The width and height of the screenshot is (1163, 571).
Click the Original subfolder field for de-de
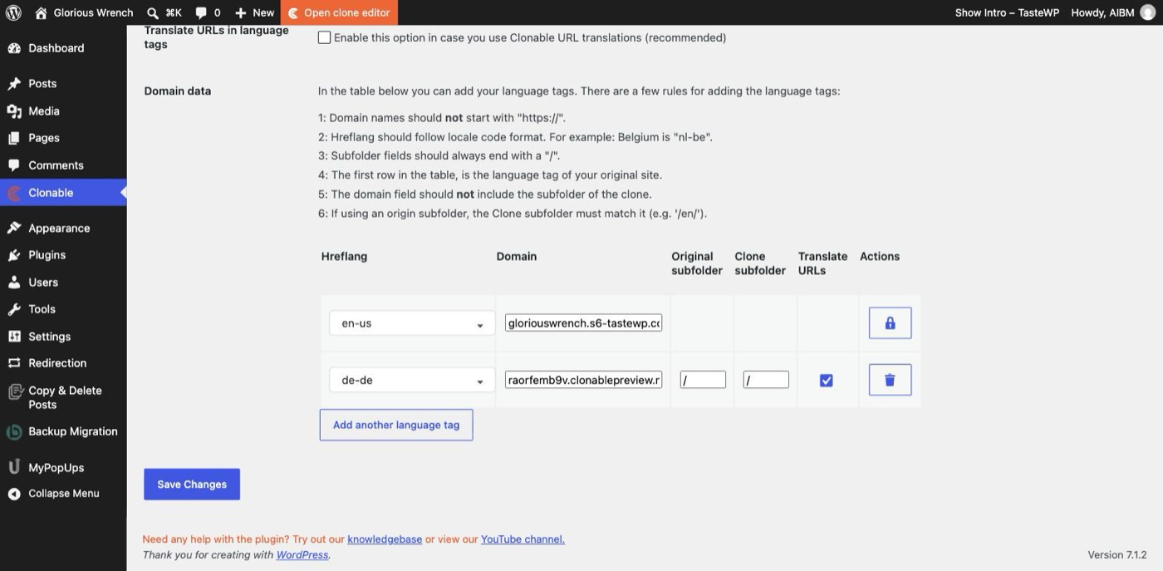703,380
